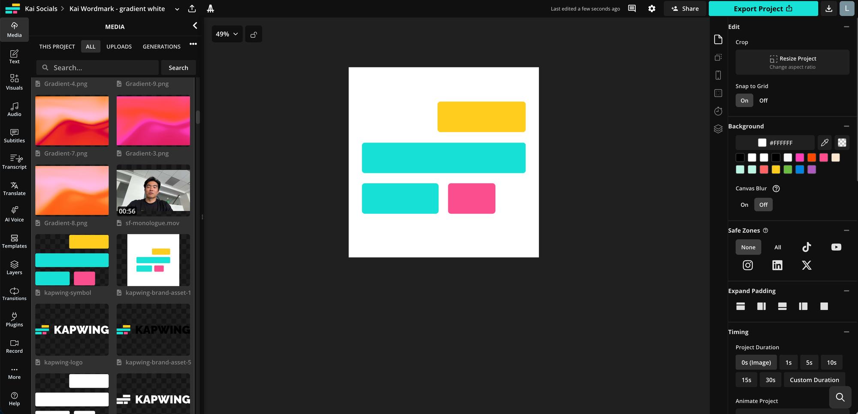The height and width of the screenshot is (414, 858).
Task: Click the download icon next to Export Project
Action: tap(829, 9)
